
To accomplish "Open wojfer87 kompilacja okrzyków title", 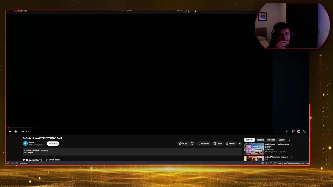I will 276,157.
